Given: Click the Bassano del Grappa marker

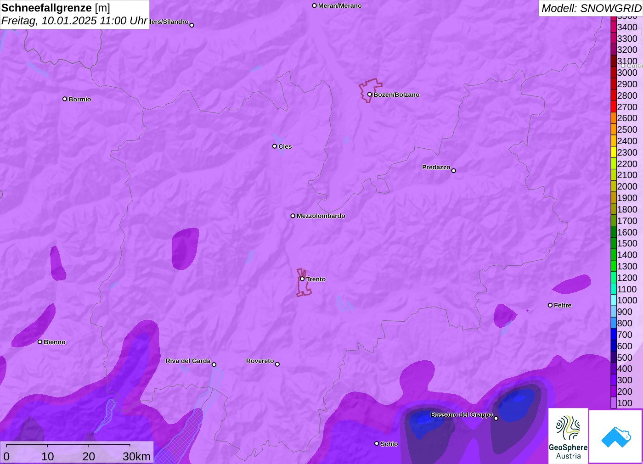Looking at the screenshot, I should click(496, 418).
